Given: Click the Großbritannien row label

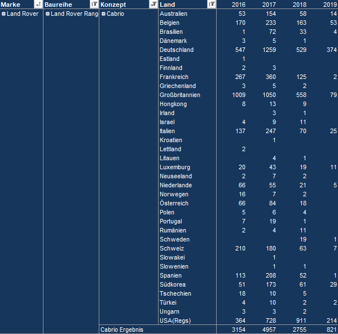Looking at the screenshot, I should pos(180,95).
